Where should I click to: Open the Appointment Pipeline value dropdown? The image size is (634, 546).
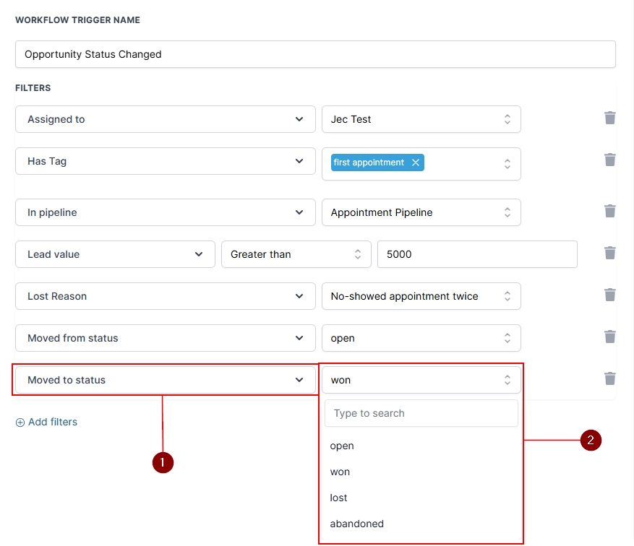tap(421, 212)
